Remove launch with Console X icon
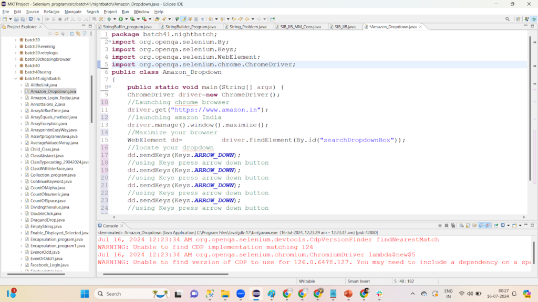The image size is (538, 302). pyautogui.click(x=447, y=225)
